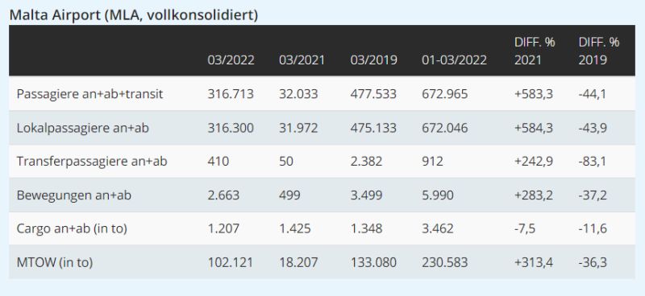The width and height of the screenshot is (645, 296).
Task: Click the 01-03/2022 column header
Action: click(454, 60)
